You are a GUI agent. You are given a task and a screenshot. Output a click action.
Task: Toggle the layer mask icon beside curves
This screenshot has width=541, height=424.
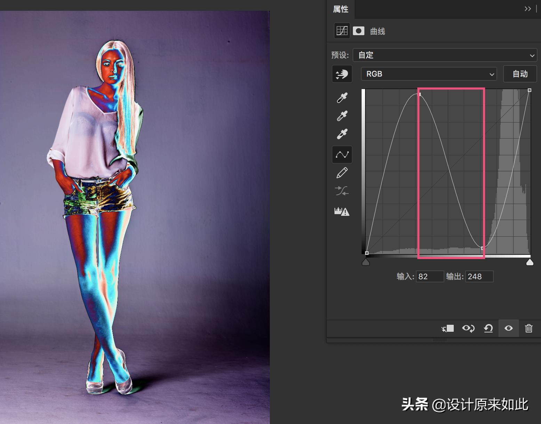358,31
